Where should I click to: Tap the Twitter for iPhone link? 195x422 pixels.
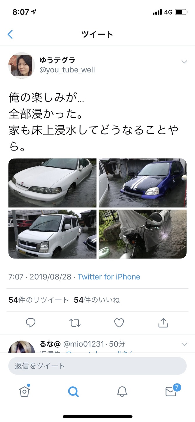click(x=109, y=277)
